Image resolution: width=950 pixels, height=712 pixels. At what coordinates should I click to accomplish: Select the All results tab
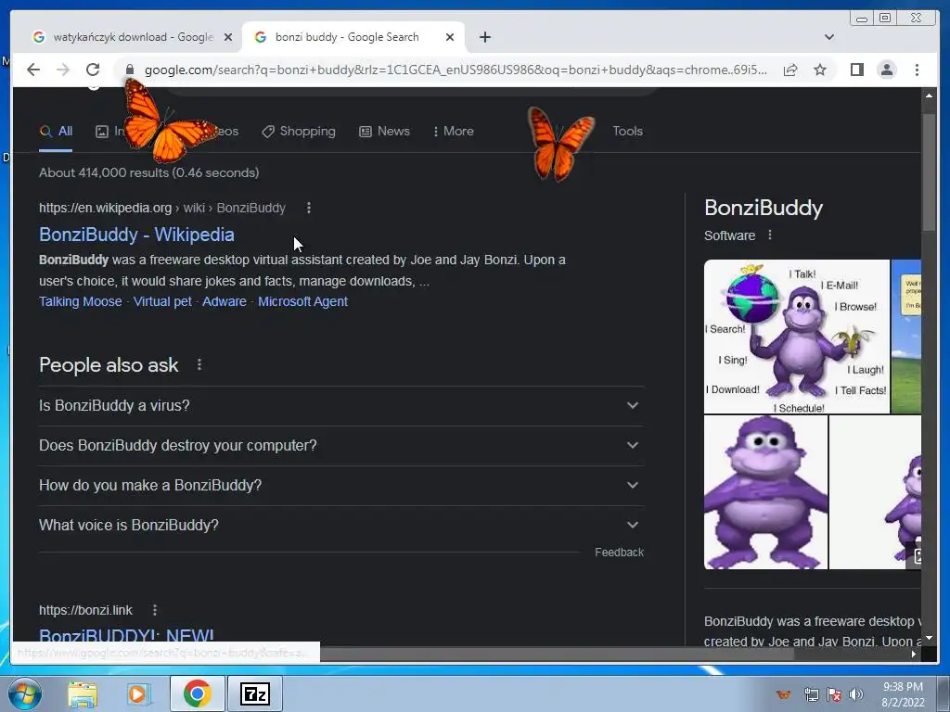[x=56, y=131]
